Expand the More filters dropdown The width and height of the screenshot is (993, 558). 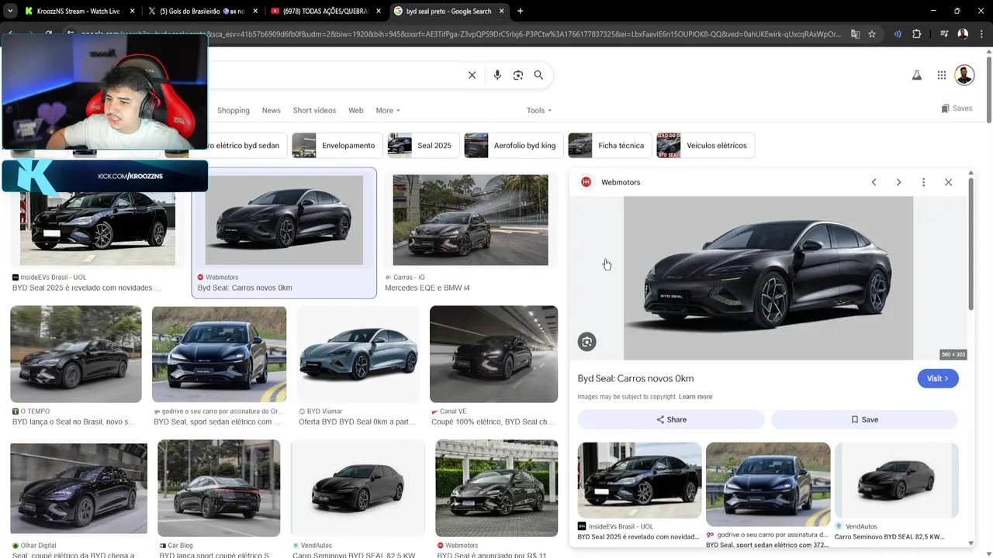click(x=388, y=110)
